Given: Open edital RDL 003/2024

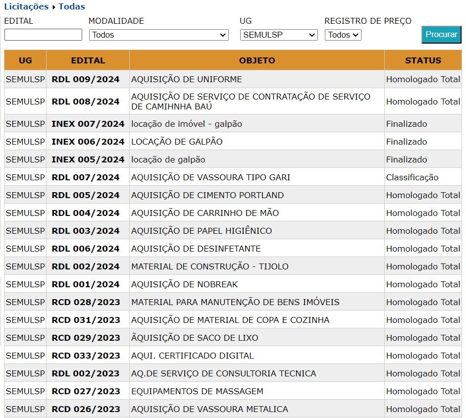Looking at the screenshot, I should click(86, 231).
